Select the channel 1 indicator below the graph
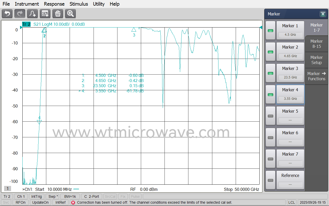 7,189
